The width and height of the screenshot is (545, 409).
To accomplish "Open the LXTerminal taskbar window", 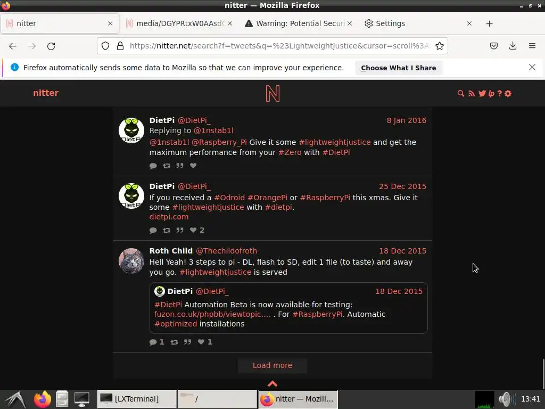I will click(x=137, y=399).
